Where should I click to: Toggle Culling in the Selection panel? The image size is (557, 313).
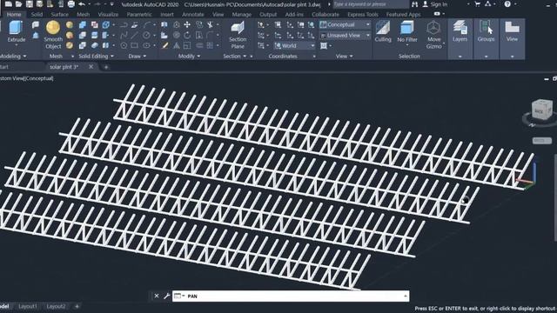[x=383, y=31]
